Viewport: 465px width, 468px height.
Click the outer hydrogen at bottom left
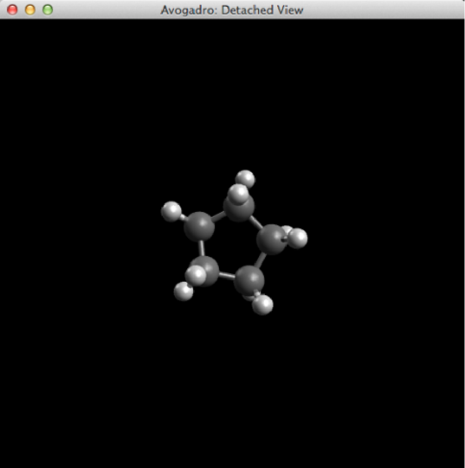pos(184,291)
